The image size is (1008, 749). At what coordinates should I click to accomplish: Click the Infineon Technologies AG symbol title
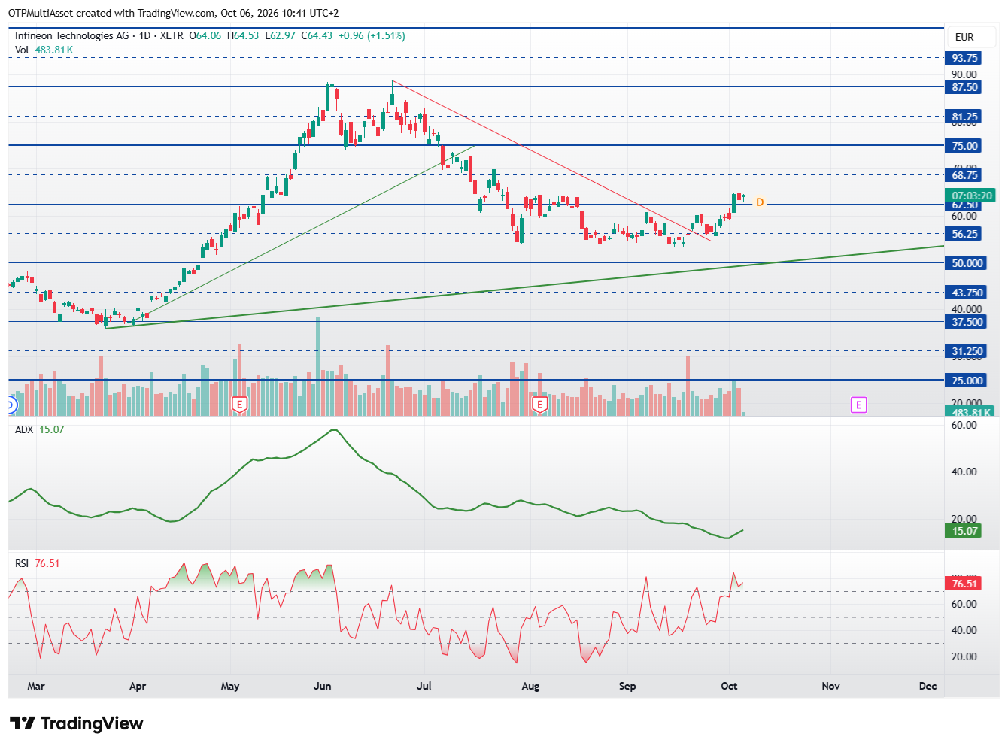[72, 35]
